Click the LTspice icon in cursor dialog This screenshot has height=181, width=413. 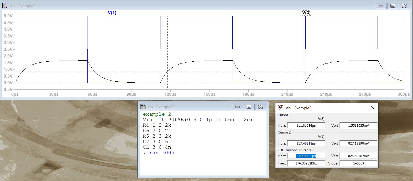[x=280, y=108]
